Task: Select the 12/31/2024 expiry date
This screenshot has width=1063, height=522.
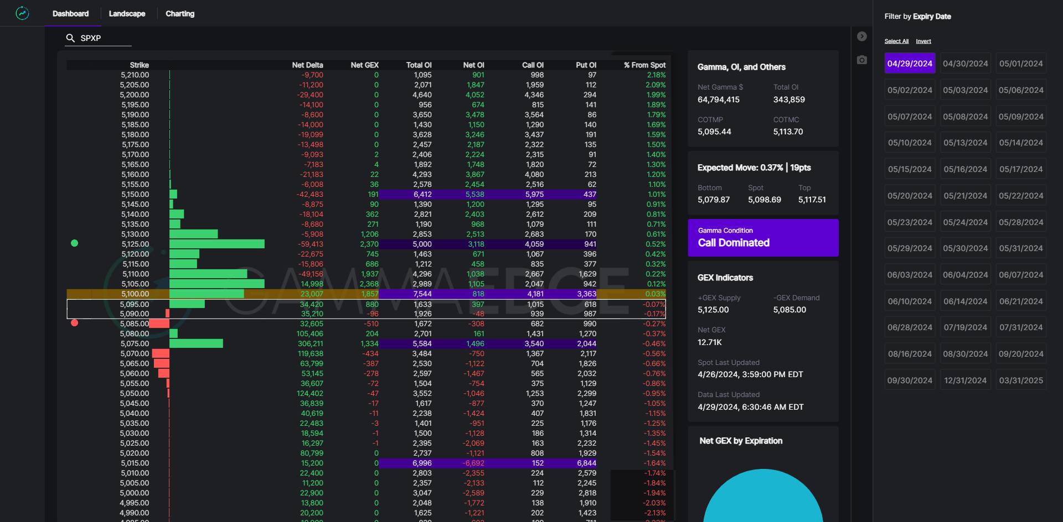Action: point(965,380)
